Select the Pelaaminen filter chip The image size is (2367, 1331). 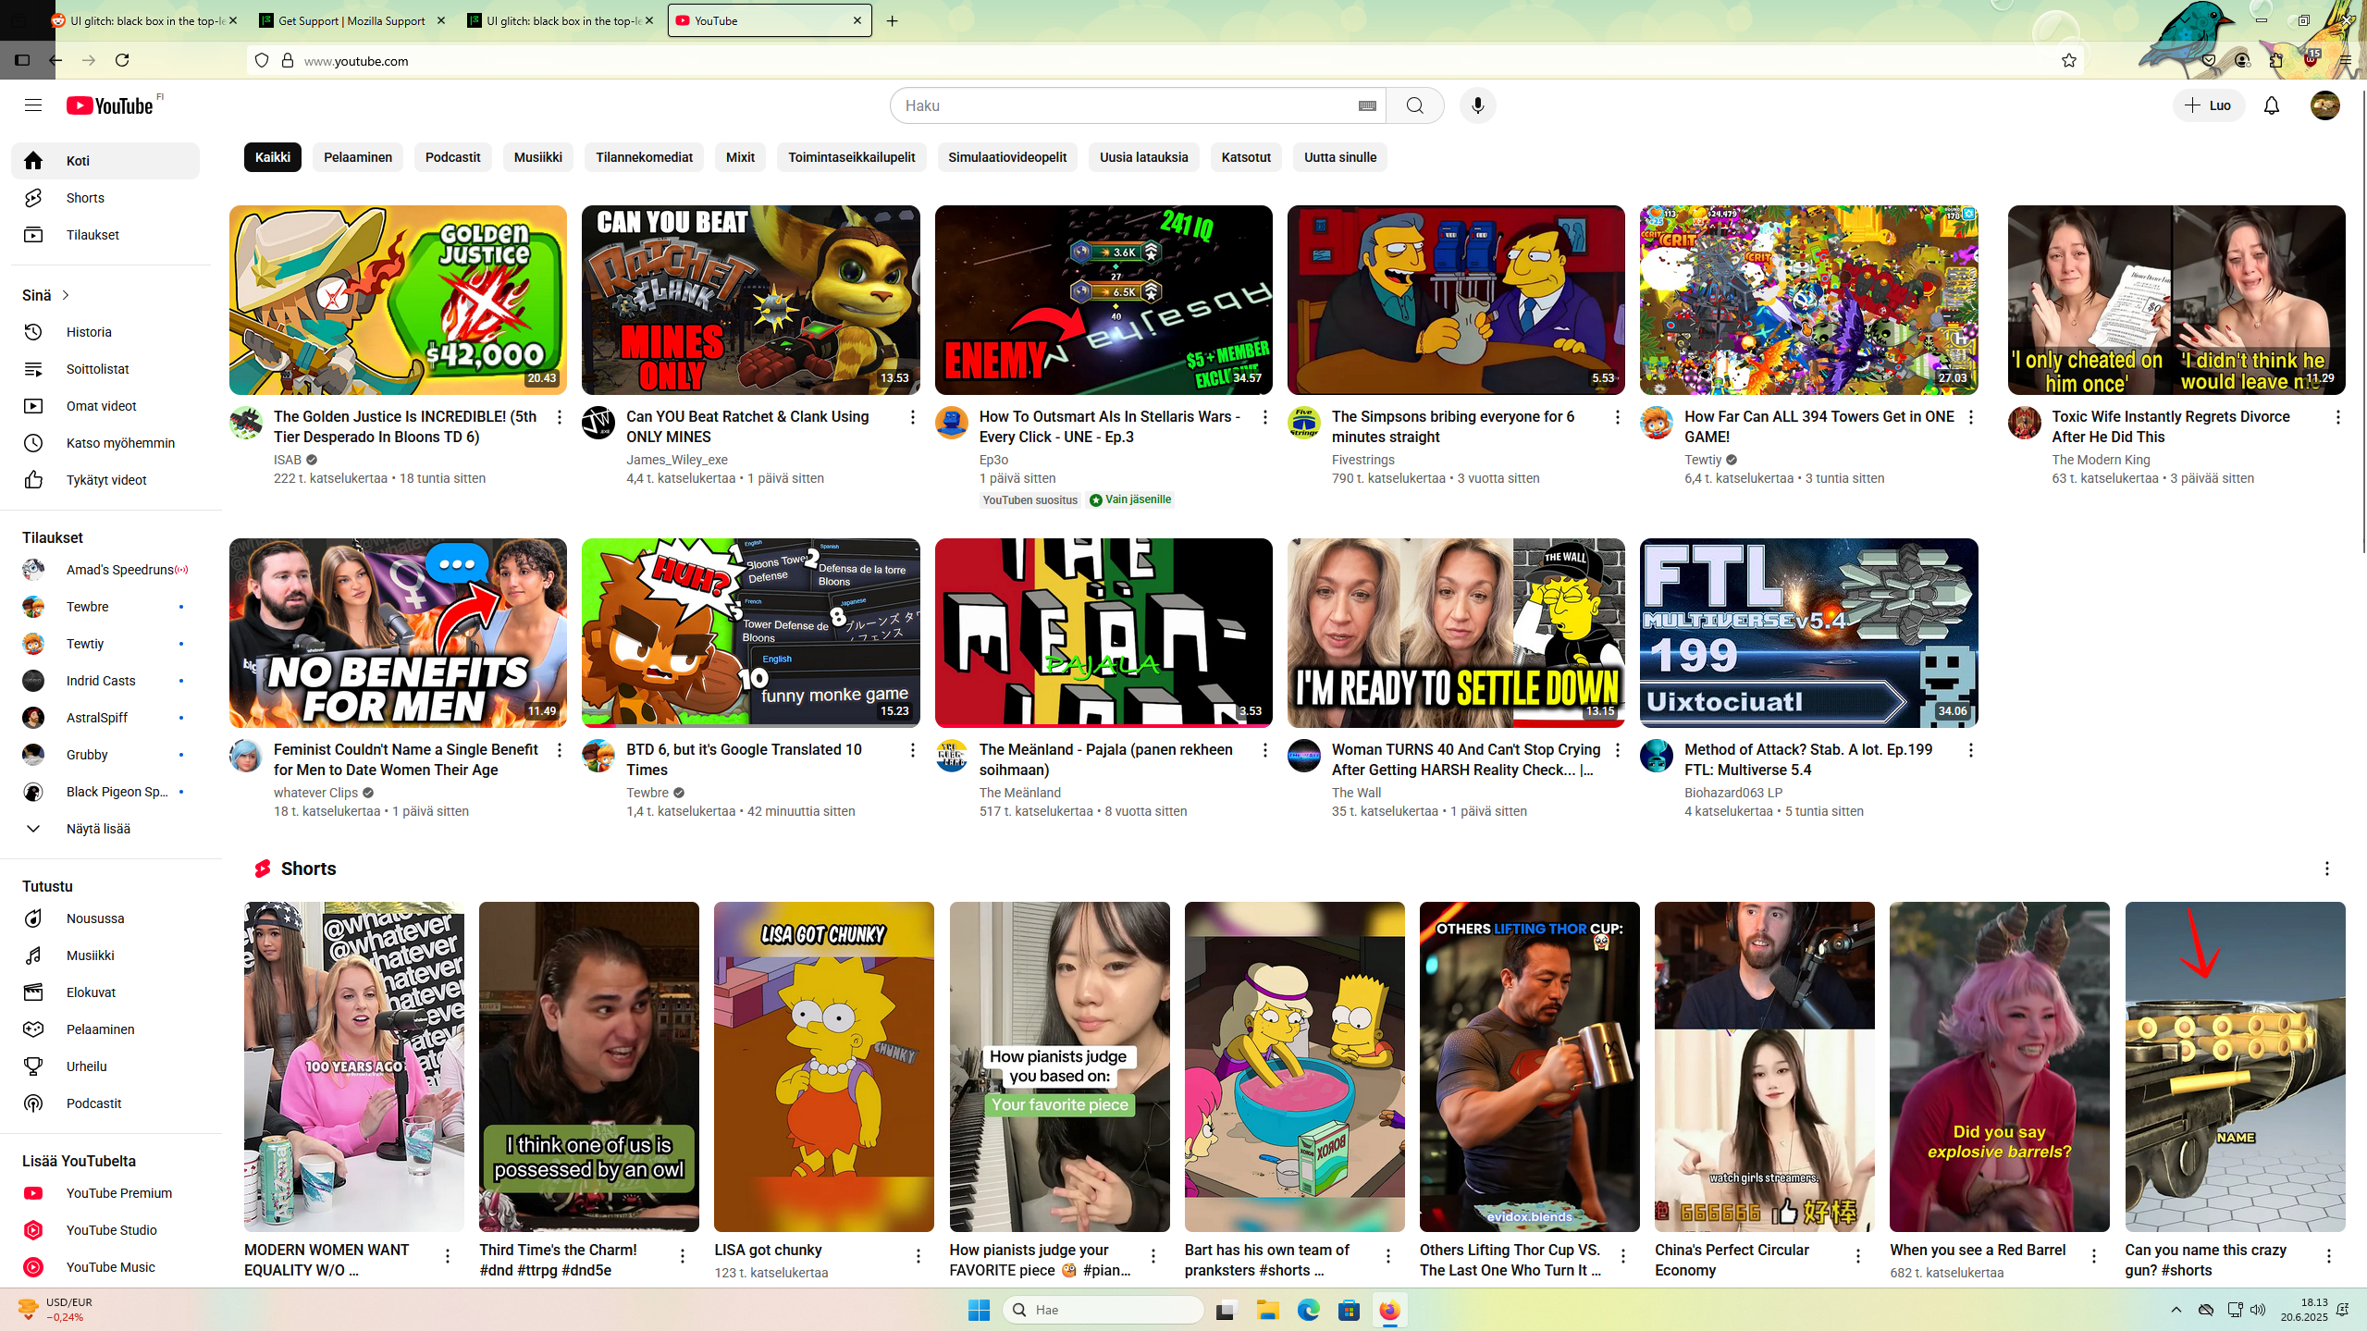click(358, 157)
